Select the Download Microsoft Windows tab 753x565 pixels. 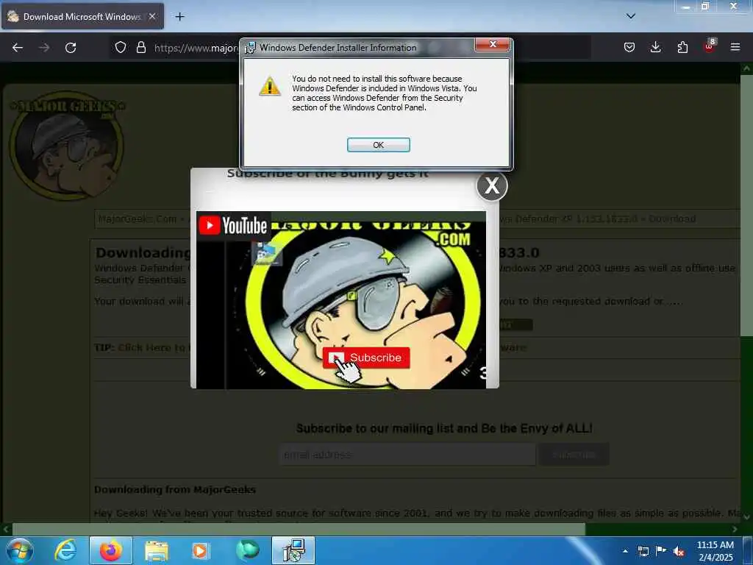pos(82,16)
